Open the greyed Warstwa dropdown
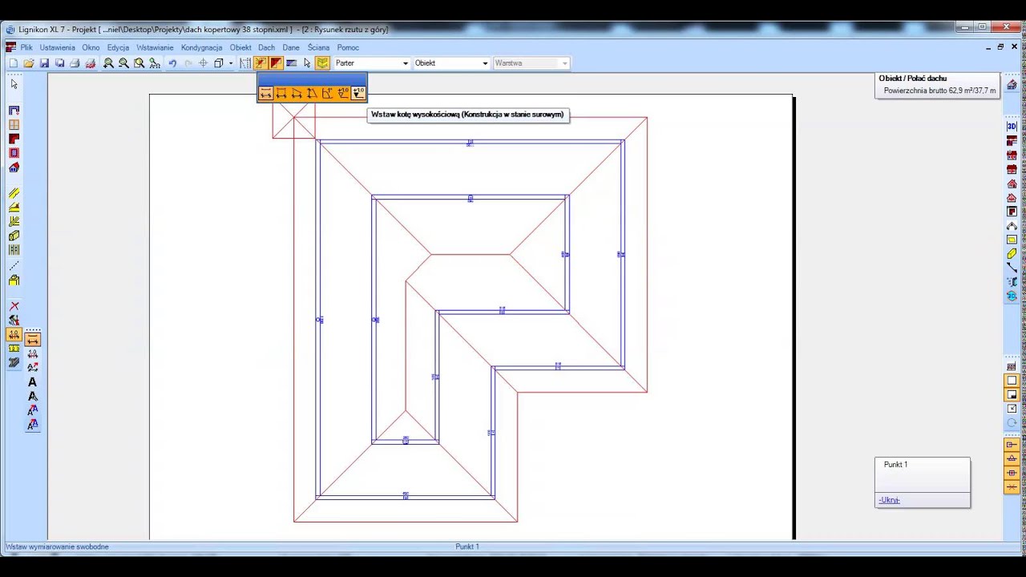The image size is (1026, 577). [x=531, y=63]
